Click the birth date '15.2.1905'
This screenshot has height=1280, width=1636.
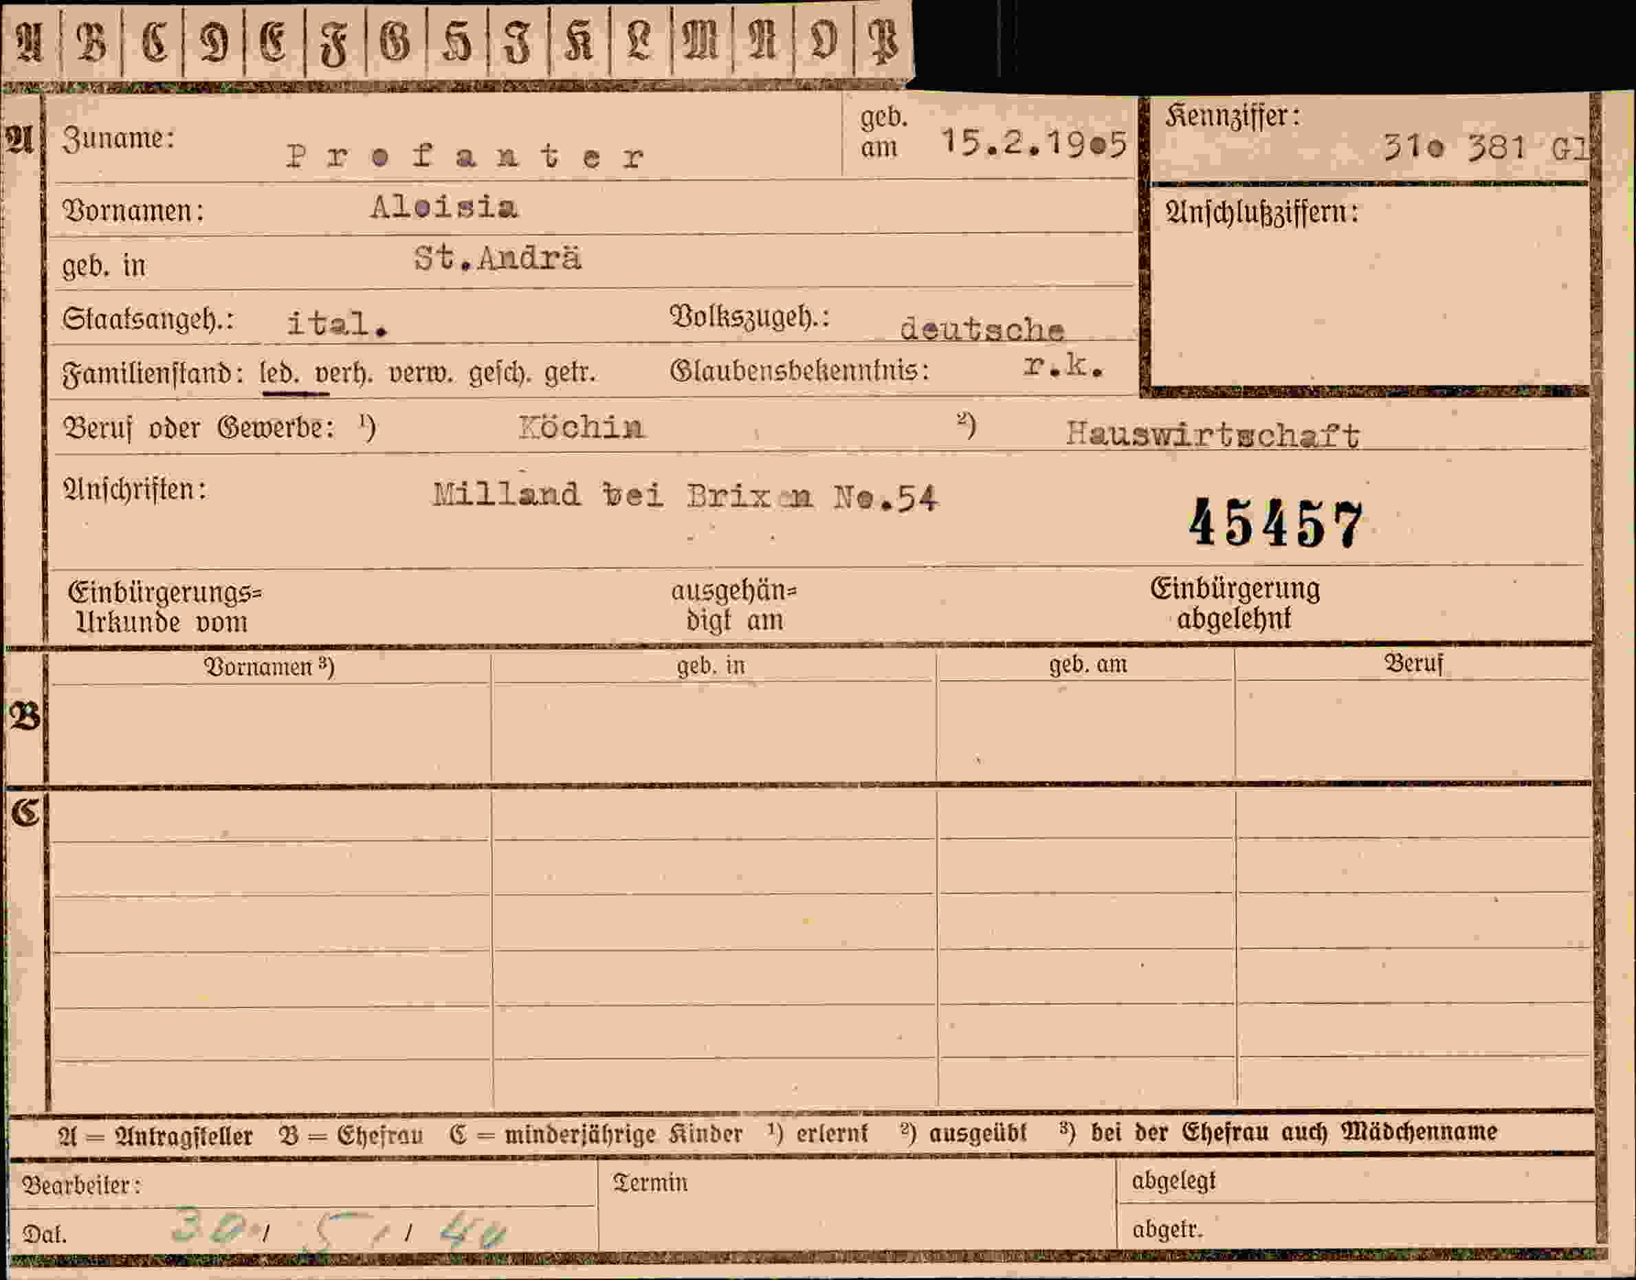pos(1035,143)
